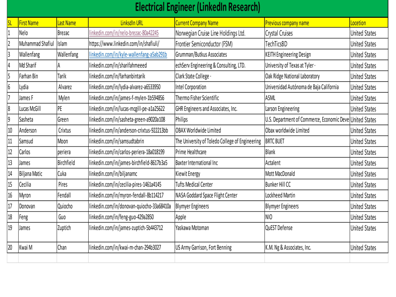Click the 'periera' last name cell
Screen dimensions: 396x297
pyautogui.click(x=72, y=152)
